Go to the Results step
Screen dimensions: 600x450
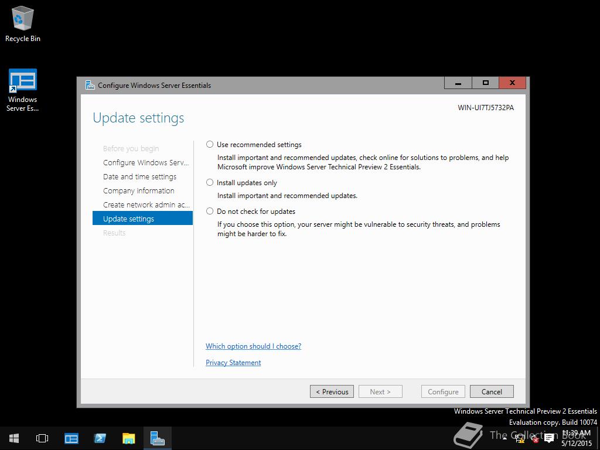[114, 233]
